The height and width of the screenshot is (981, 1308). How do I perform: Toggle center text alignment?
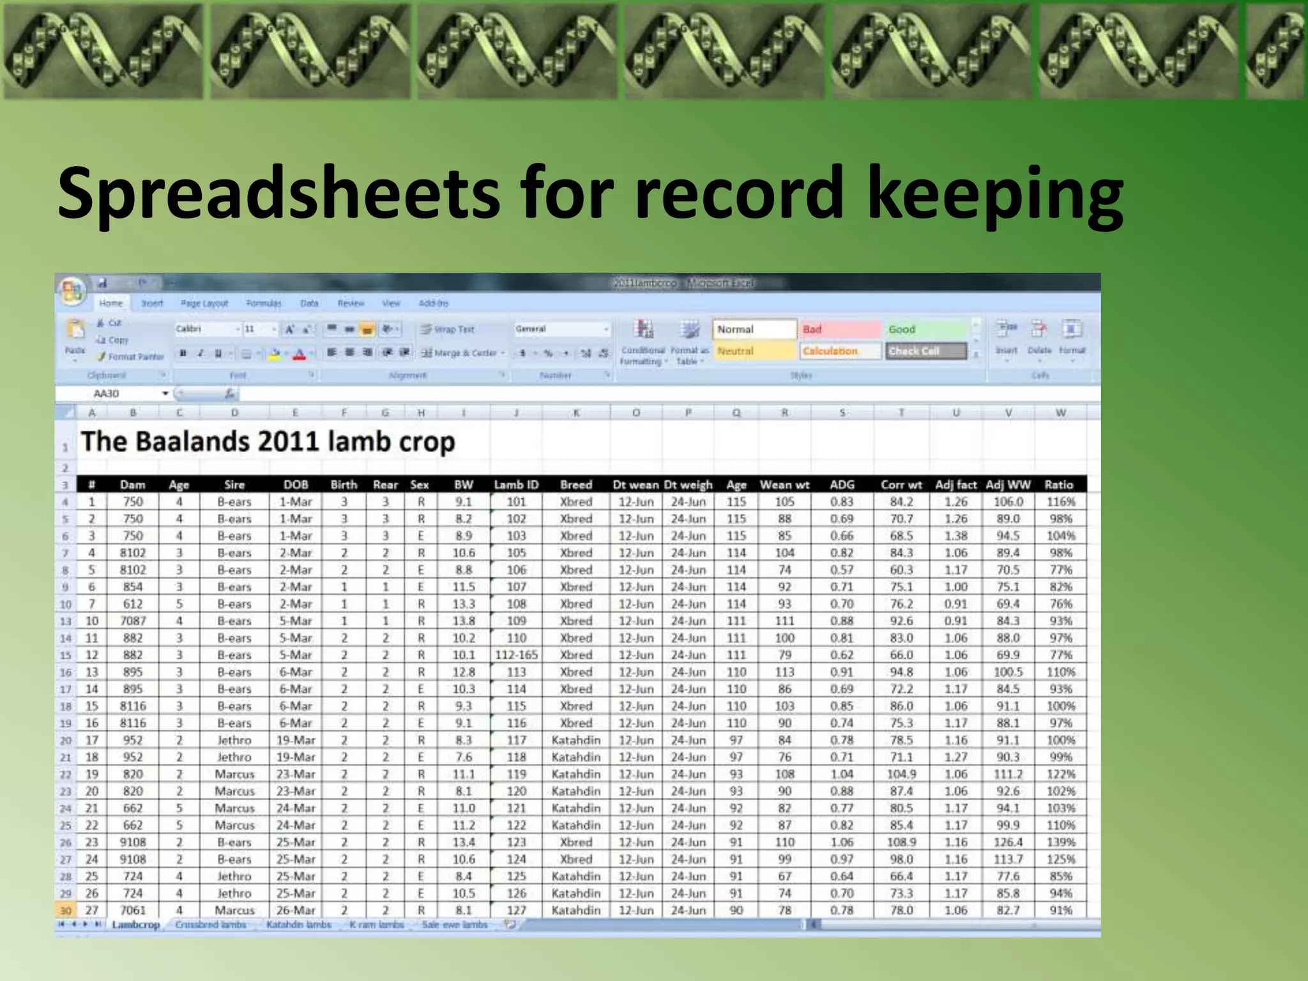[349, 353]
